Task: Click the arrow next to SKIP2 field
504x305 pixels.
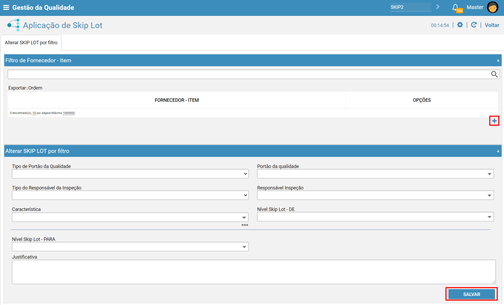Action: pos(438,7)
